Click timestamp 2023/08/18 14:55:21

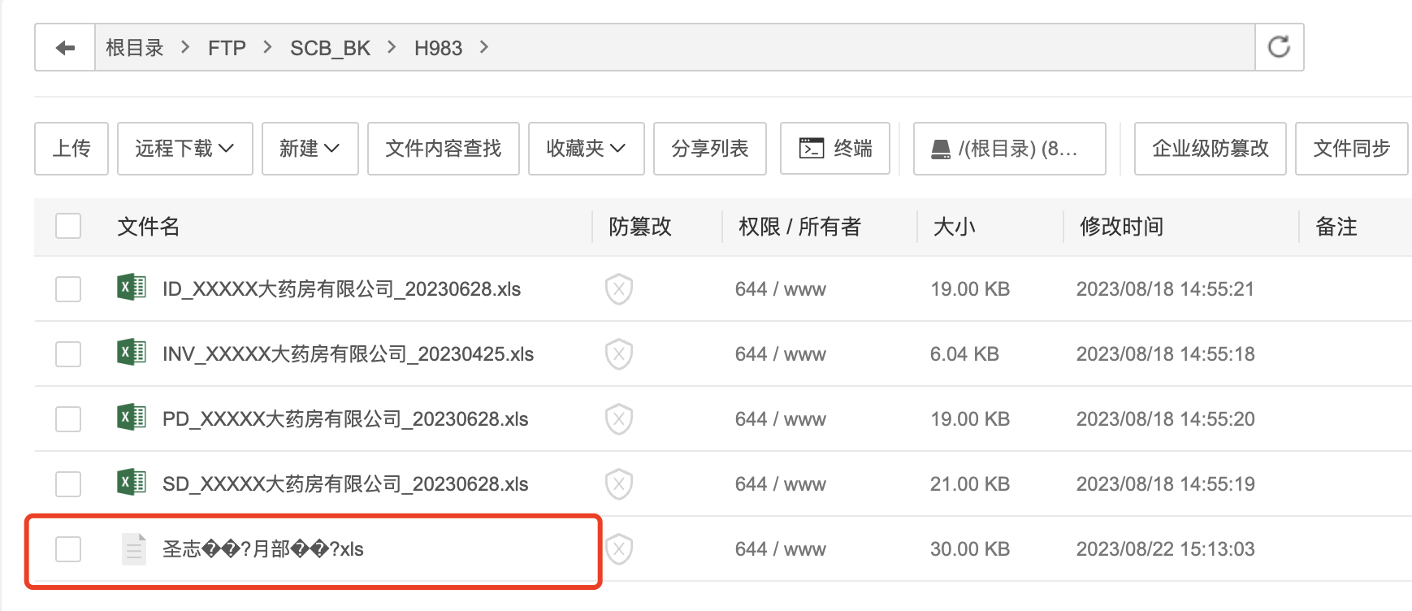[x=1165, y=289]
